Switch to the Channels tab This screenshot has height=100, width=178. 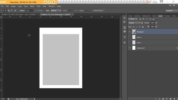pos(167,16)
